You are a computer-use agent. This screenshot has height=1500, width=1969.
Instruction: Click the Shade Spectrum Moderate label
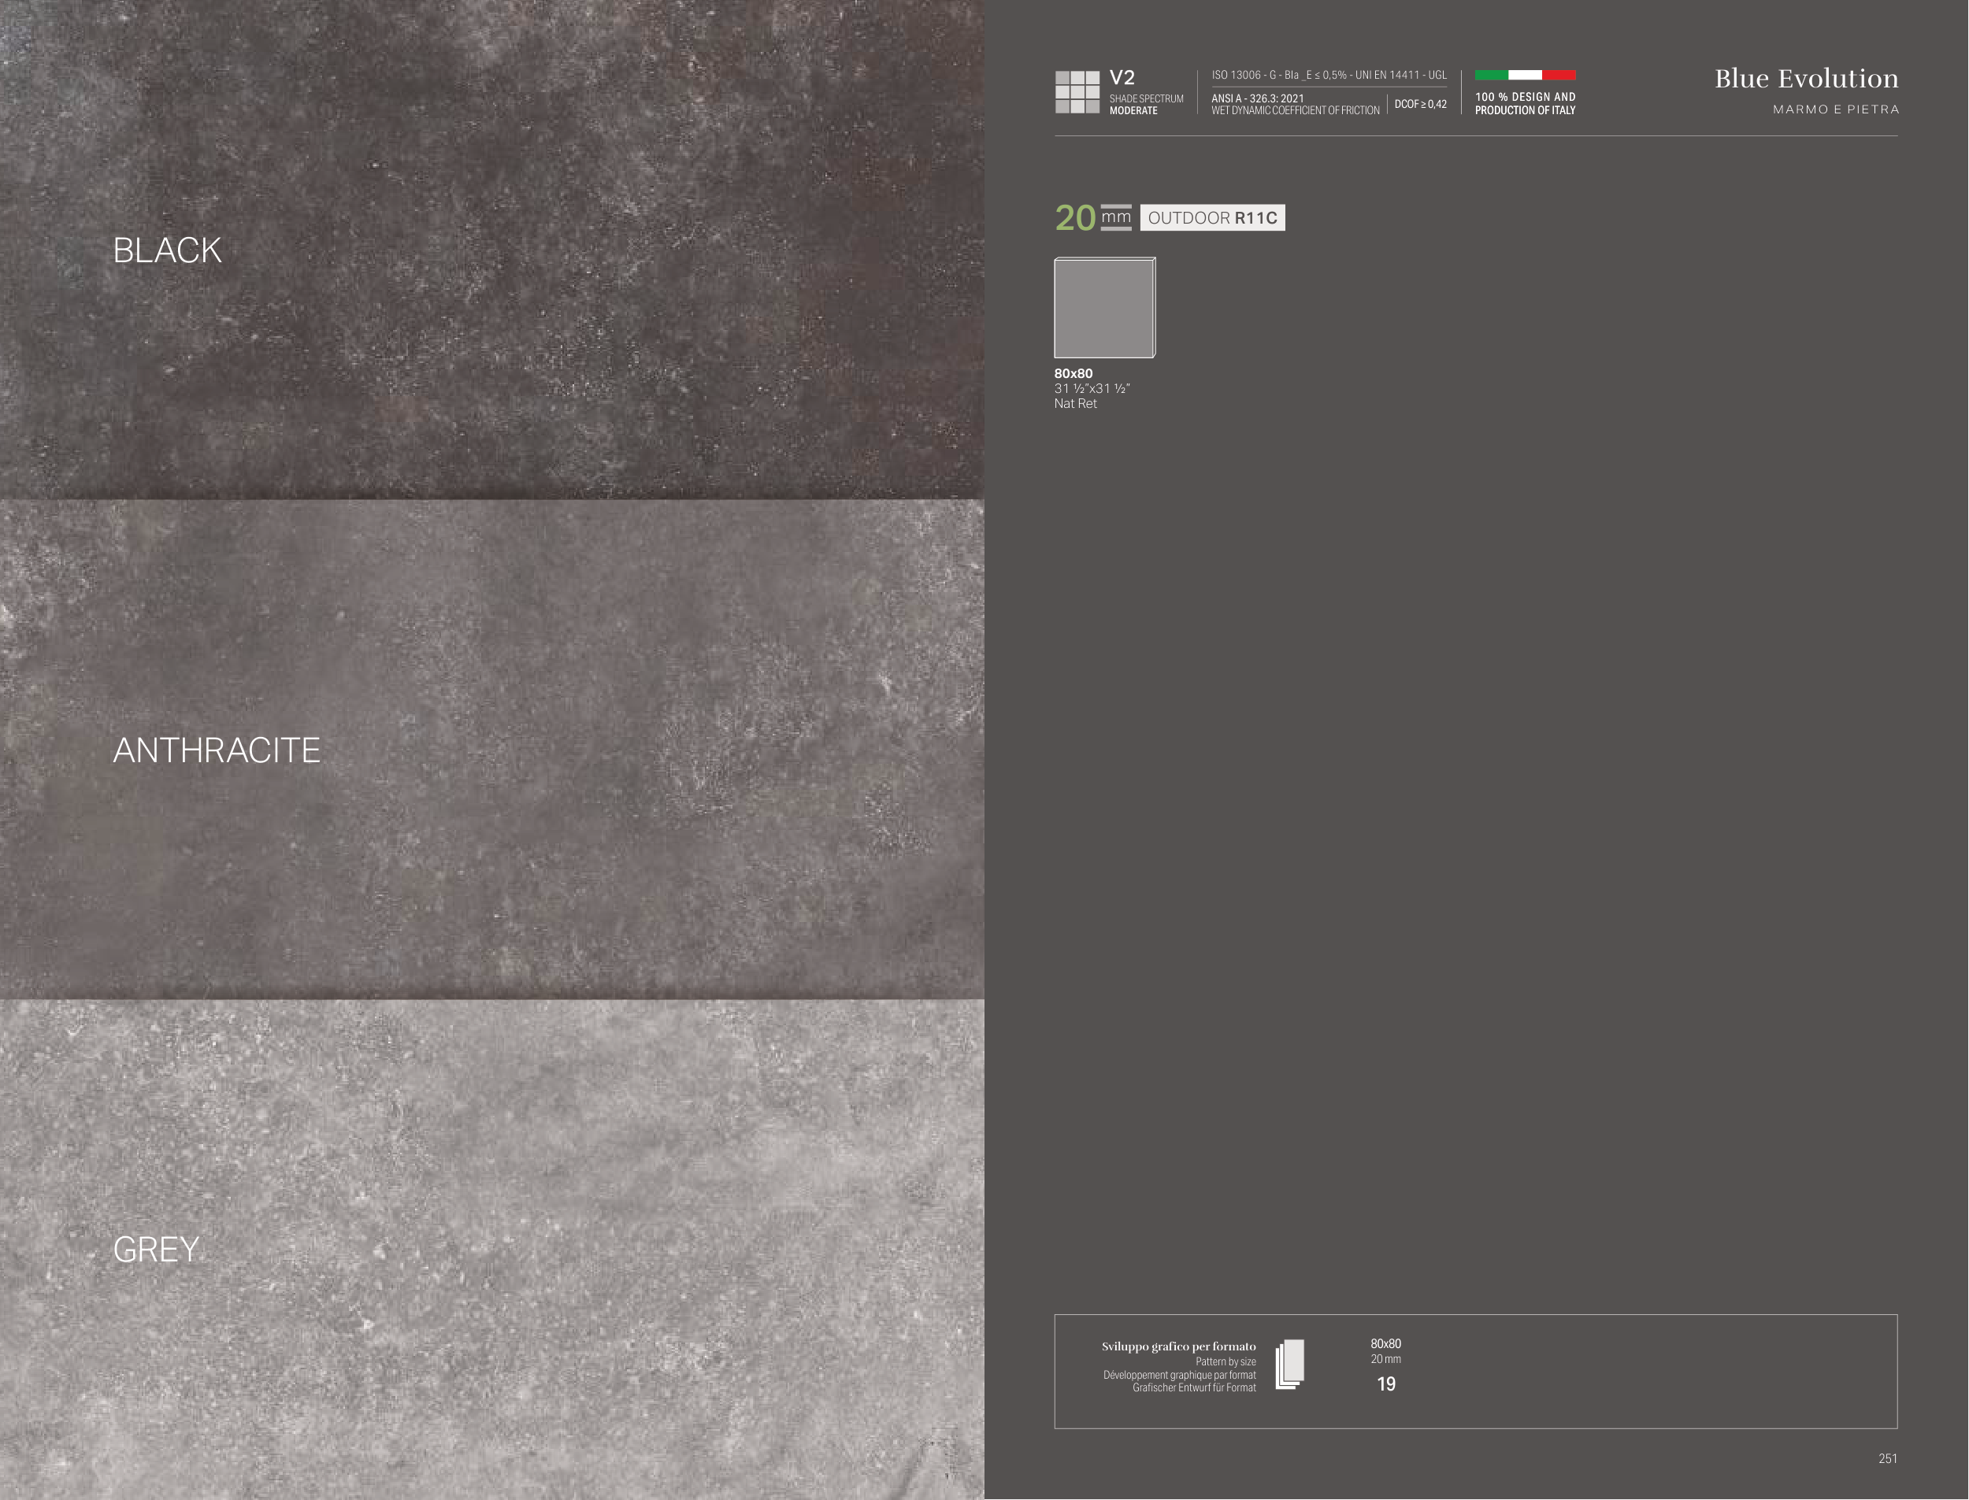(x=1146, y=105)
